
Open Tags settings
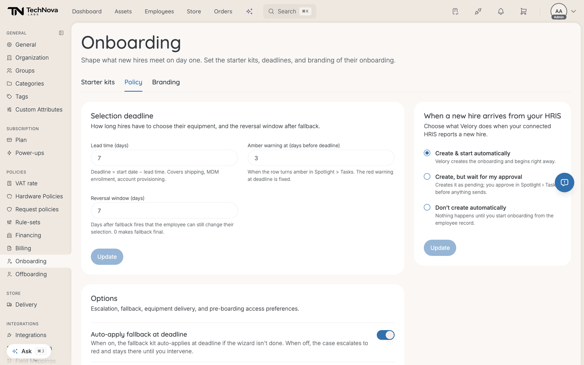tap(36, 97)
